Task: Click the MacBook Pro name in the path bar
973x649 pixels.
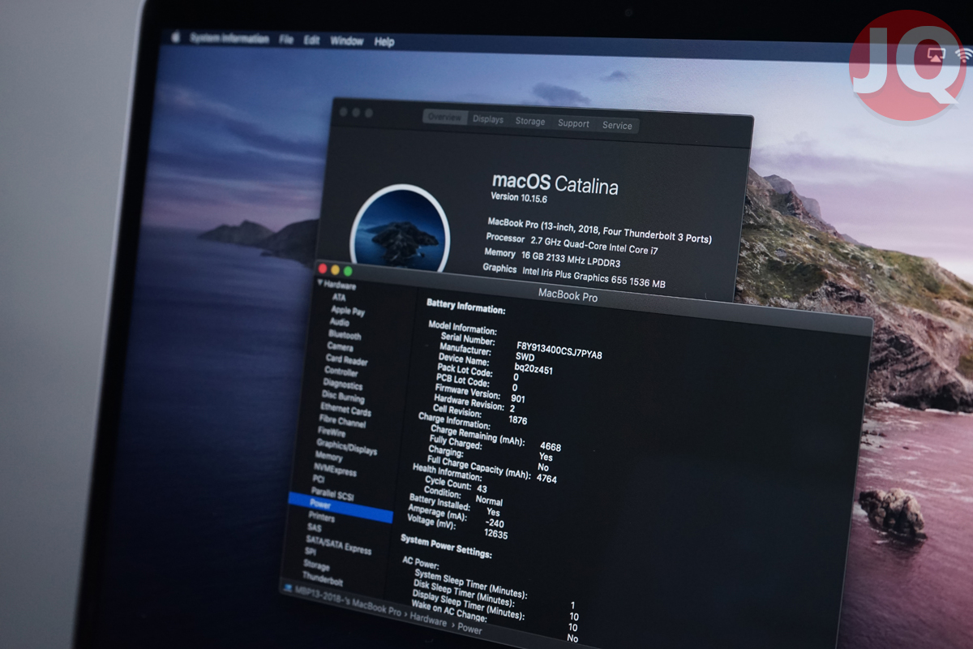Action: (x=349, y=603)
